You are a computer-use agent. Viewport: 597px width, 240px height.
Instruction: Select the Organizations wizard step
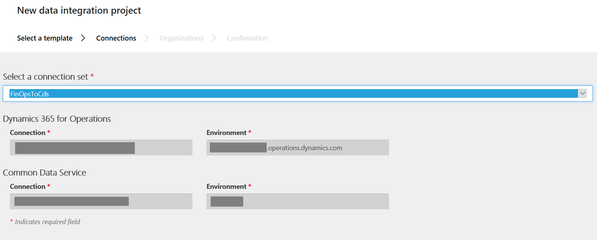point(181,38)
